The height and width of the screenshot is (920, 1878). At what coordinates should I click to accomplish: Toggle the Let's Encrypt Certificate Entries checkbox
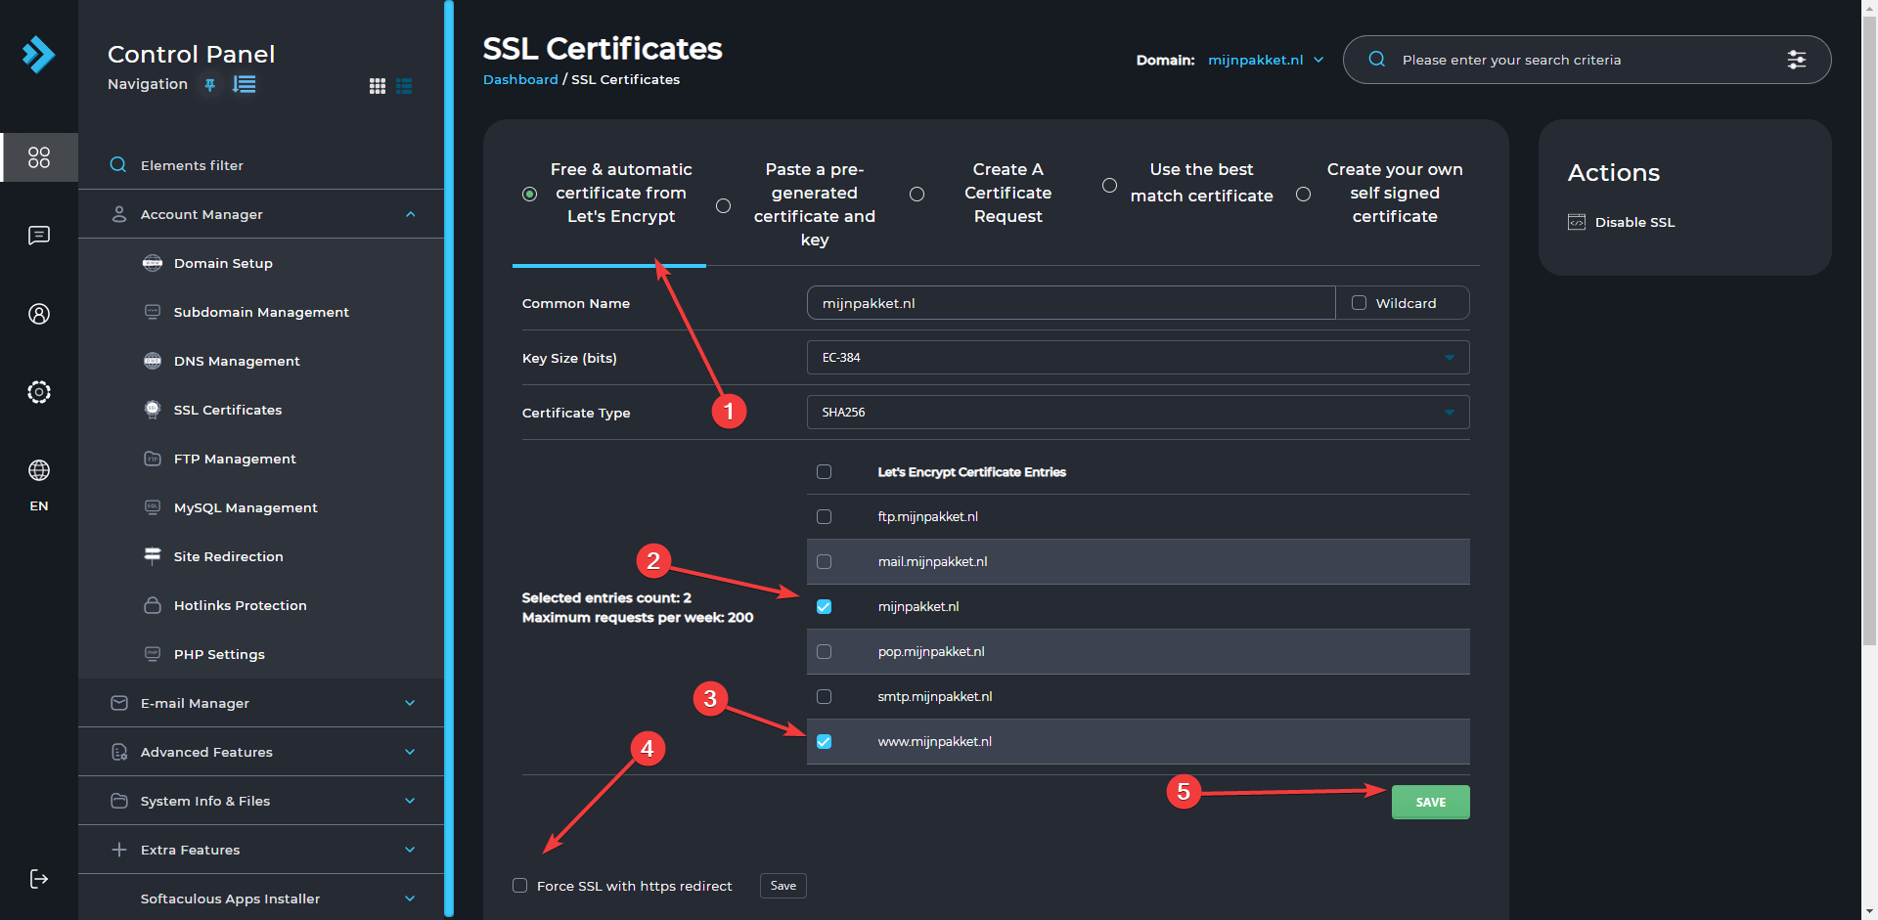tap(825, 472)
